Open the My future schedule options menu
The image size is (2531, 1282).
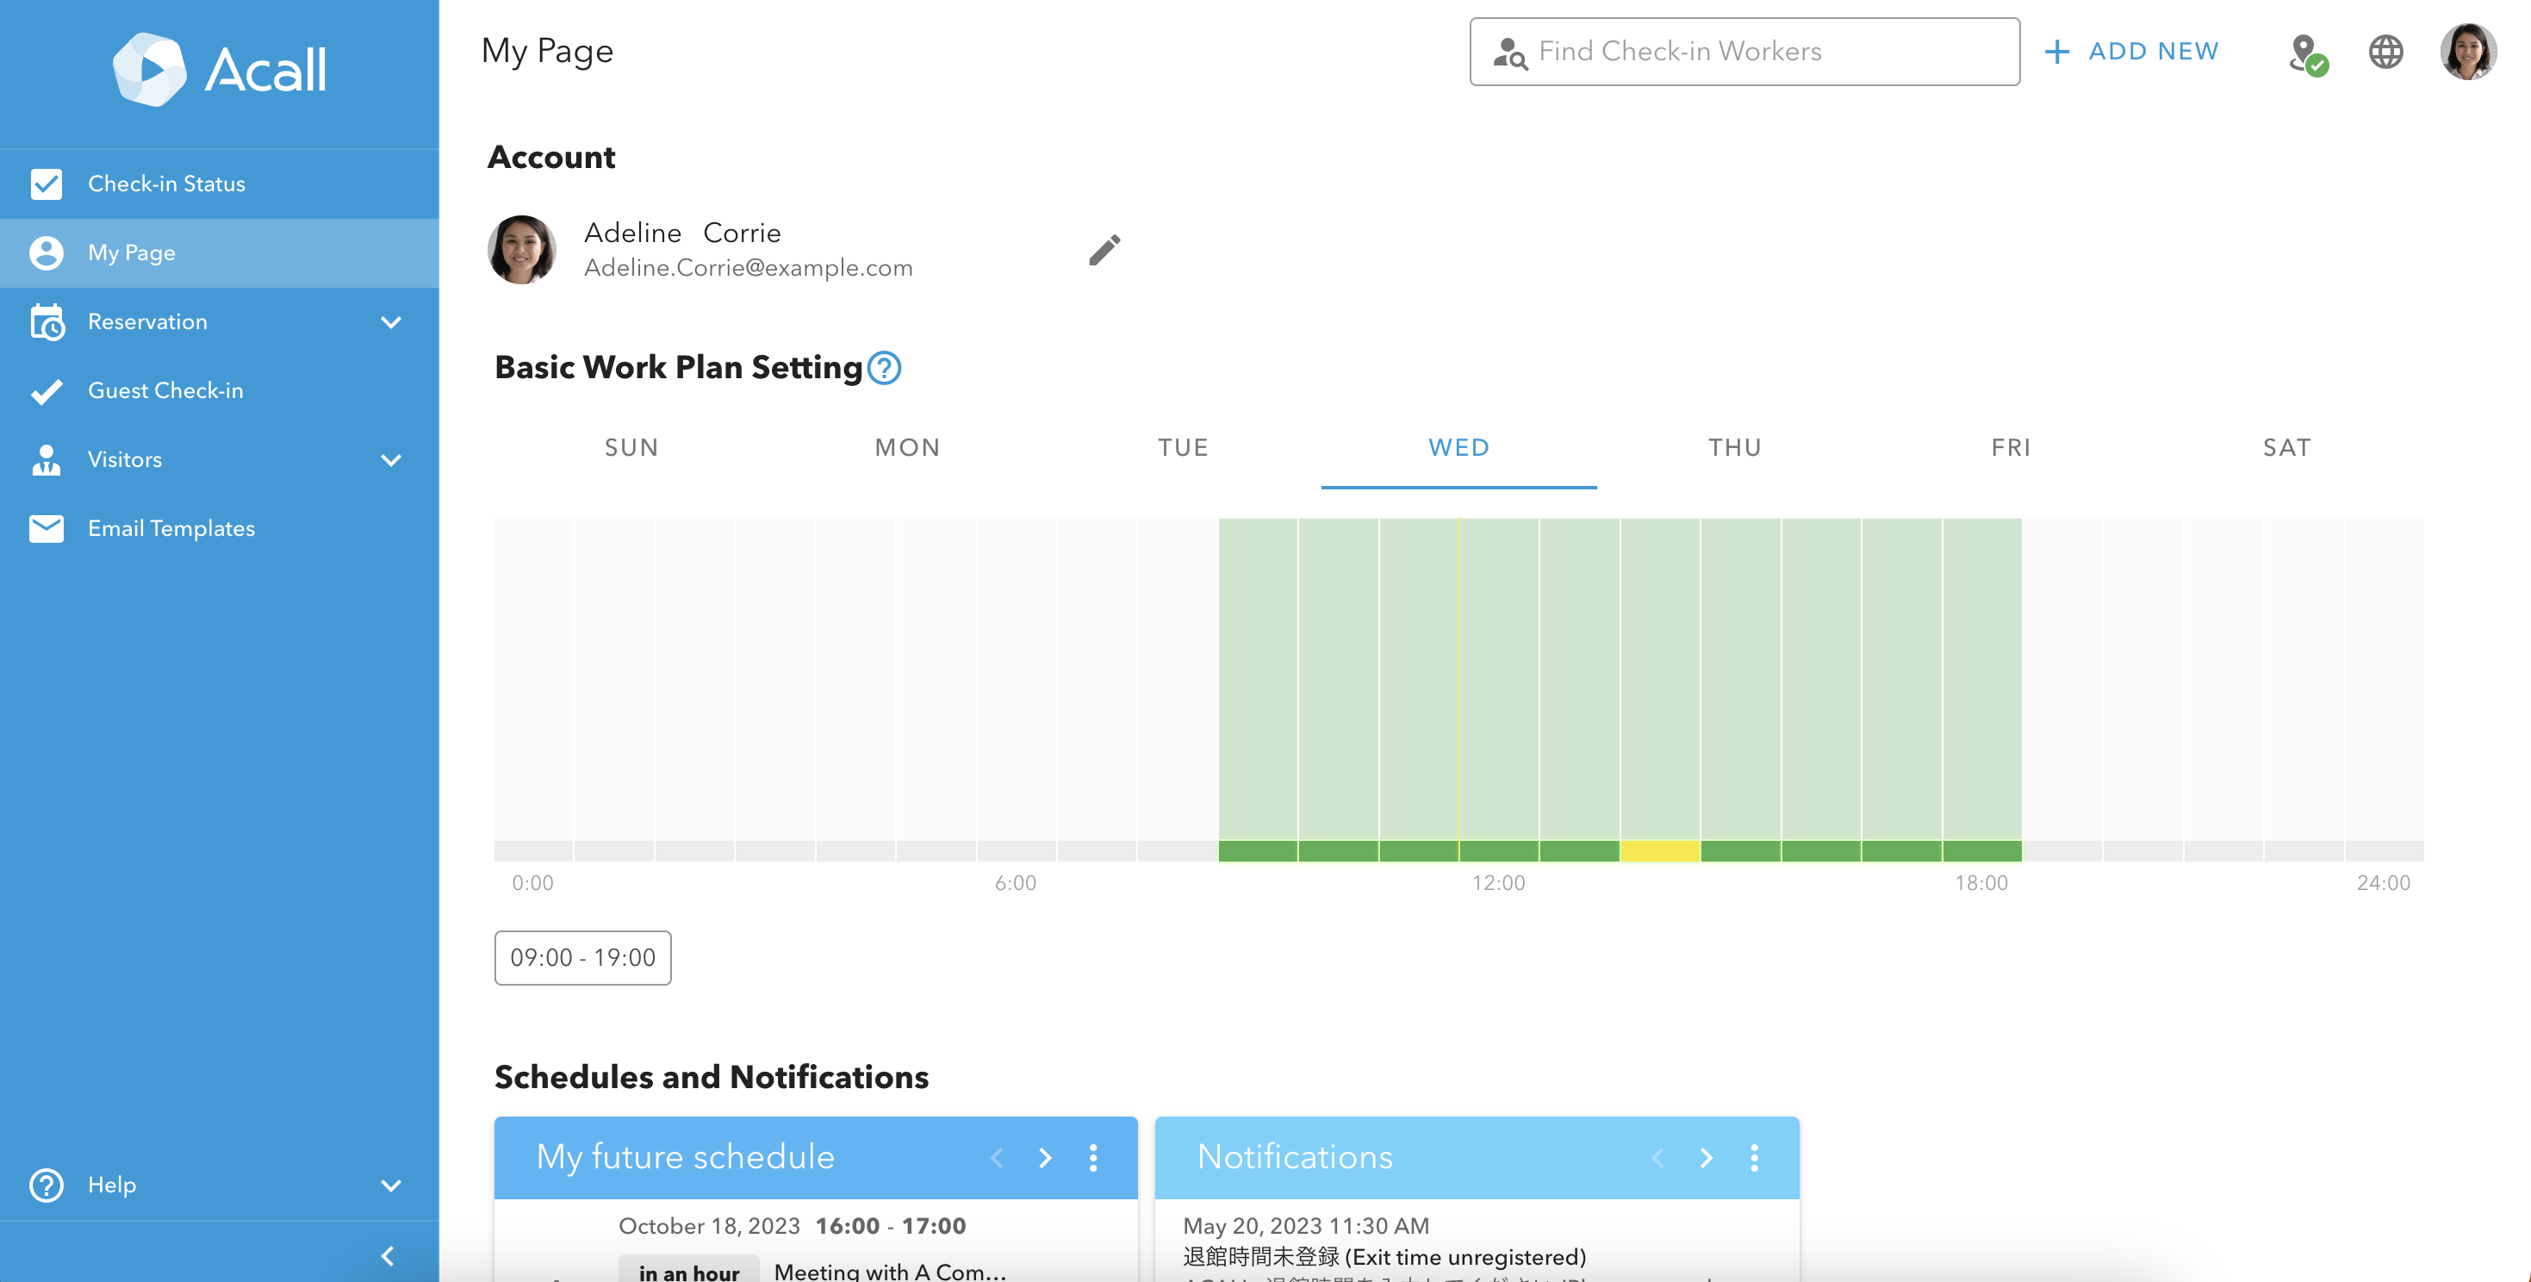coord(1092,1157)
